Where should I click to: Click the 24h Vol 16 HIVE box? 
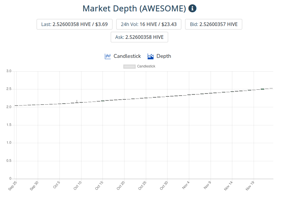click(x=149, y=24)
